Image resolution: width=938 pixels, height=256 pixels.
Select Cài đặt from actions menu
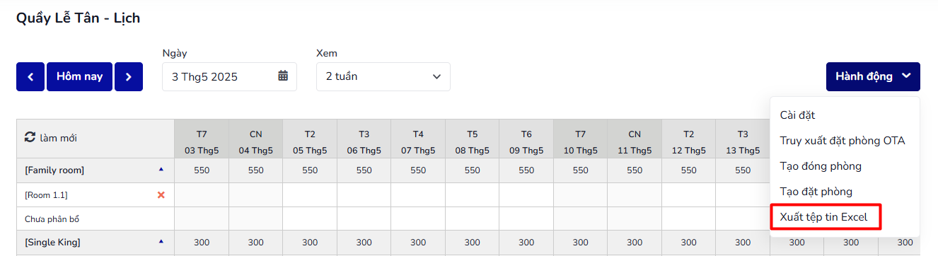(798, 115)
